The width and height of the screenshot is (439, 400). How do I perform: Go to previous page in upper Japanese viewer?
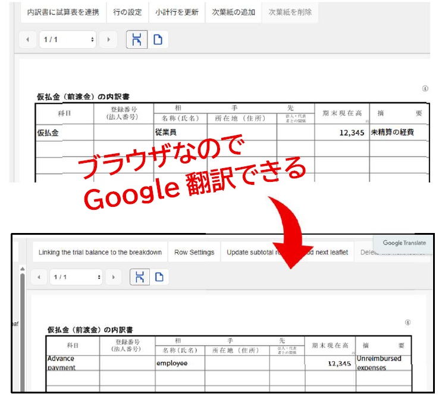click(x=27, y=40)
